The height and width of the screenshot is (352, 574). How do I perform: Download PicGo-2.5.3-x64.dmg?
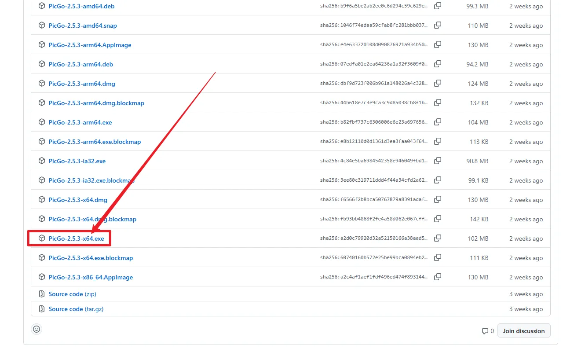(x=78, y=200)
